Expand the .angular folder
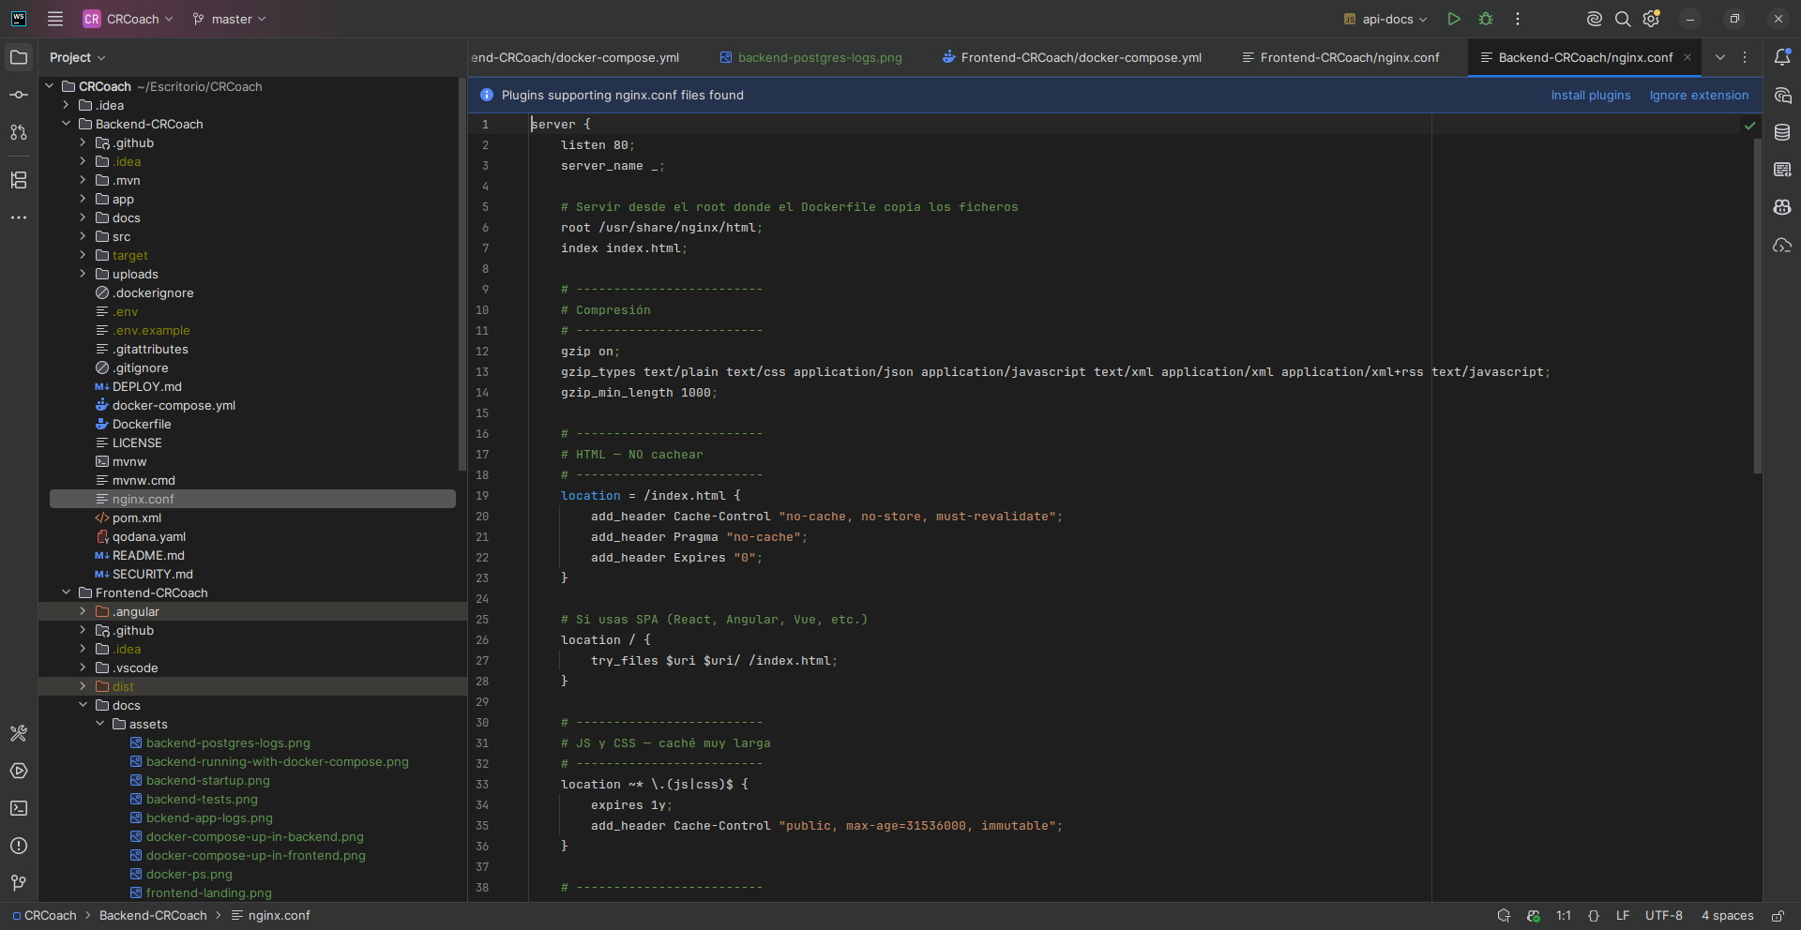 point(83,611)
